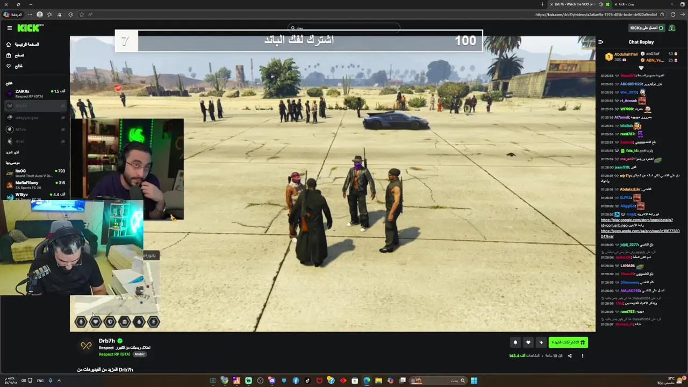Click the share video icon
Image resolution: width=688 pixels, height=387 pixels.
point(570,356)
